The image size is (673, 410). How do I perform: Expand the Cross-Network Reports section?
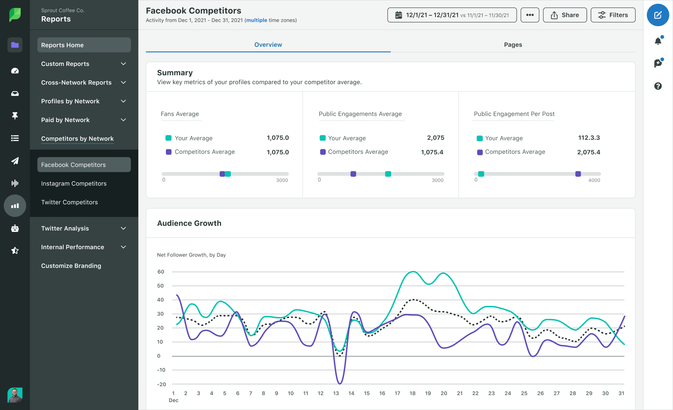(x=84, y=82)
